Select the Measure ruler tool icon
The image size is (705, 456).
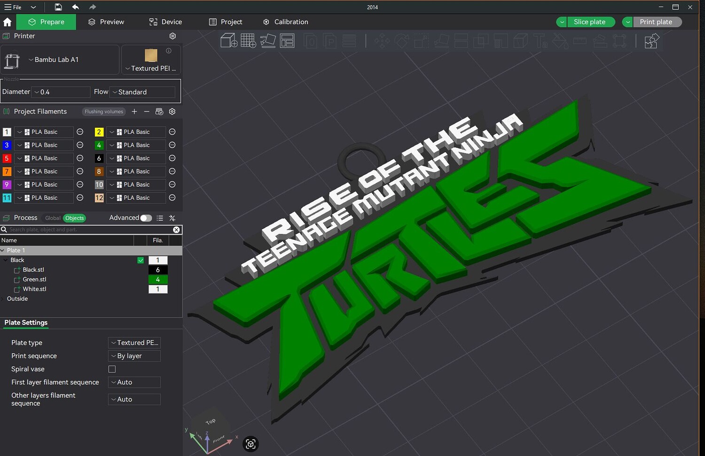[580, 41]
